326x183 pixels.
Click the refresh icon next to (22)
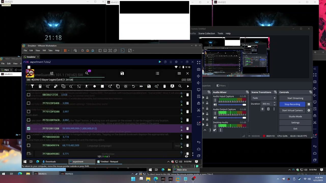[189, 80]
